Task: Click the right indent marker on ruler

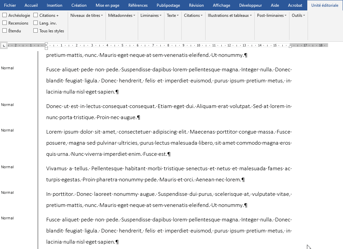Action: coord(290,46)
